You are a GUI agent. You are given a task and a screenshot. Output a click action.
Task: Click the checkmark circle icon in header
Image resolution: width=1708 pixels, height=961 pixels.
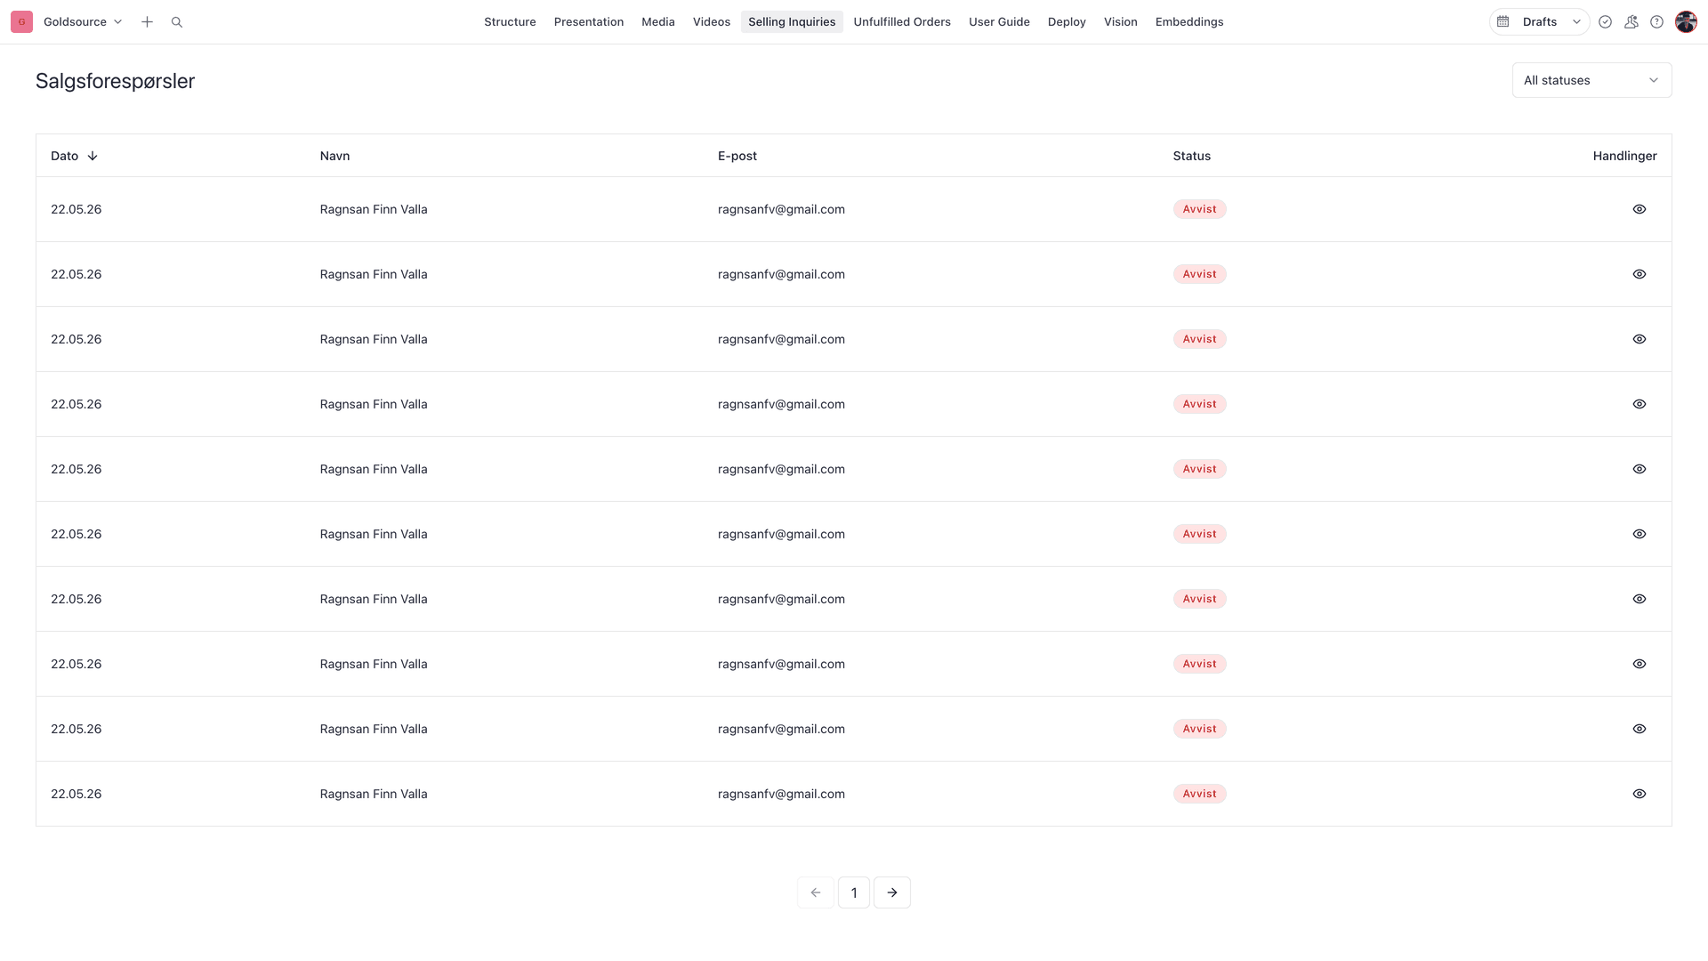point(1606,22)
